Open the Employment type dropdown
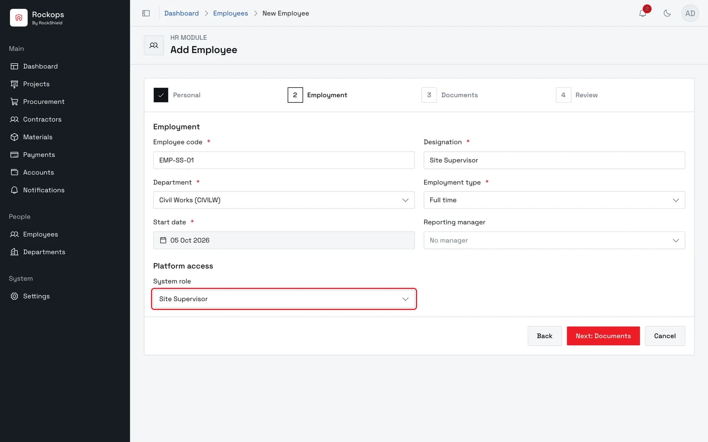The width and height of the screenshot is (708, 442). point(554,200)
